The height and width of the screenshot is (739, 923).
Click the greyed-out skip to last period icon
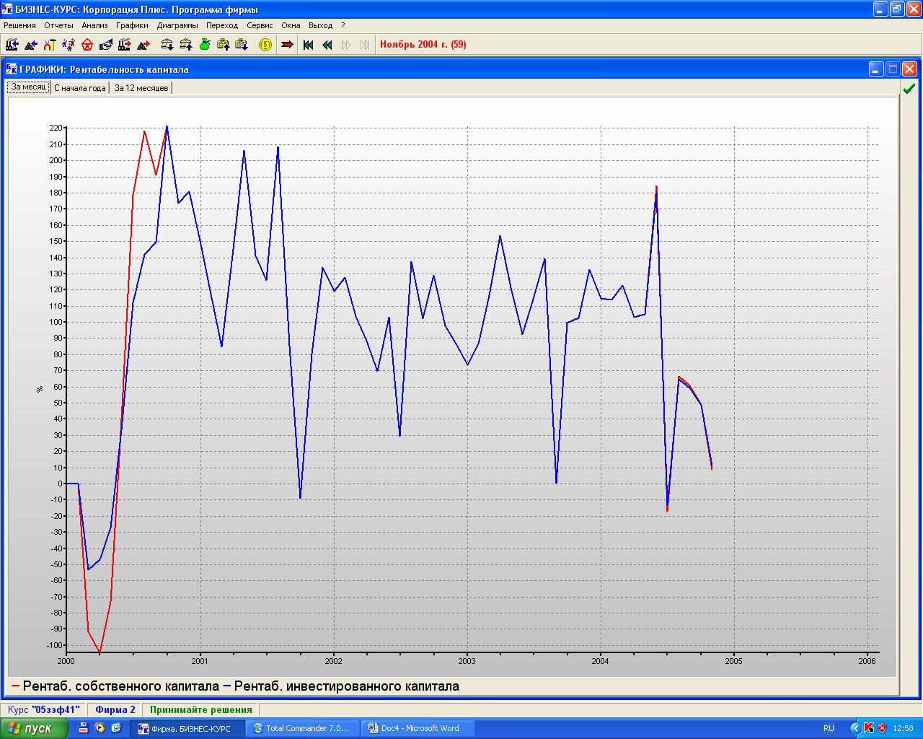pos(365,45)
